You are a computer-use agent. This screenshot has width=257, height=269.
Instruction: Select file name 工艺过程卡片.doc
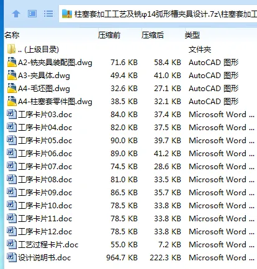48,245
